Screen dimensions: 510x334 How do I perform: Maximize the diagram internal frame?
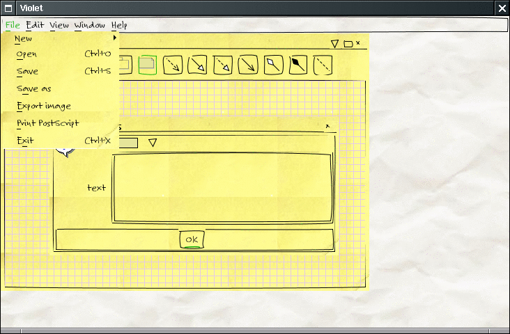[x=348, y=44]
